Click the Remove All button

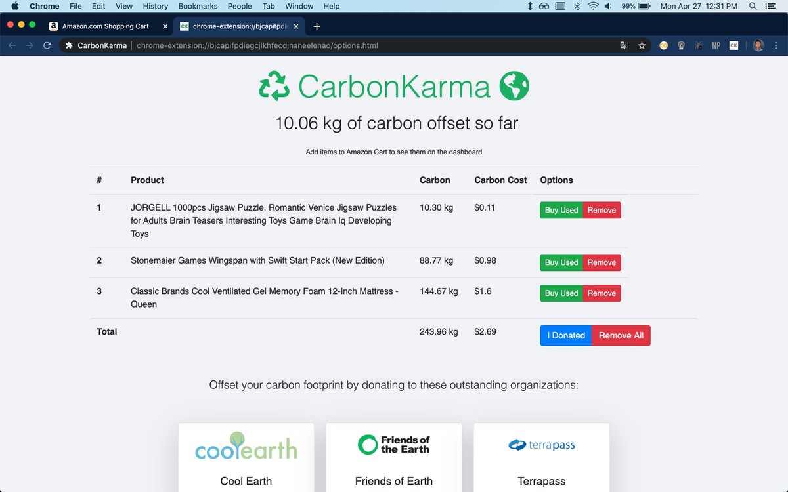[621, 335]
